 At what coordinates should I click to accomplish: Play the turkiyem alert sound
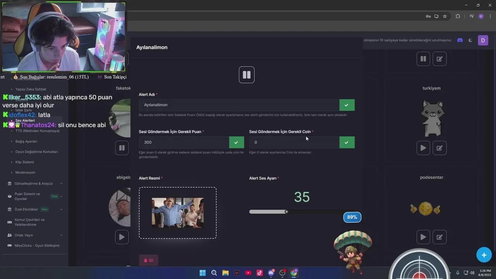pos(423,148)
